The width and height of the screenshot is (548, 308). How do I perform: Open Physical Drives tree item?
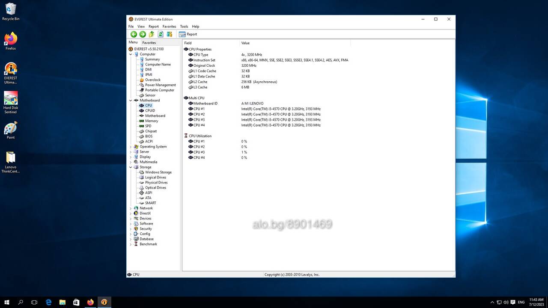(156, 183)
